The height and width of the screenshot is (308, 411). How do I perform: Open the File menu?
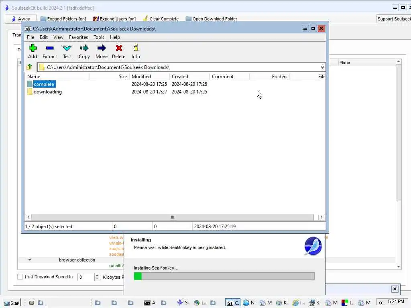(31, 37)
